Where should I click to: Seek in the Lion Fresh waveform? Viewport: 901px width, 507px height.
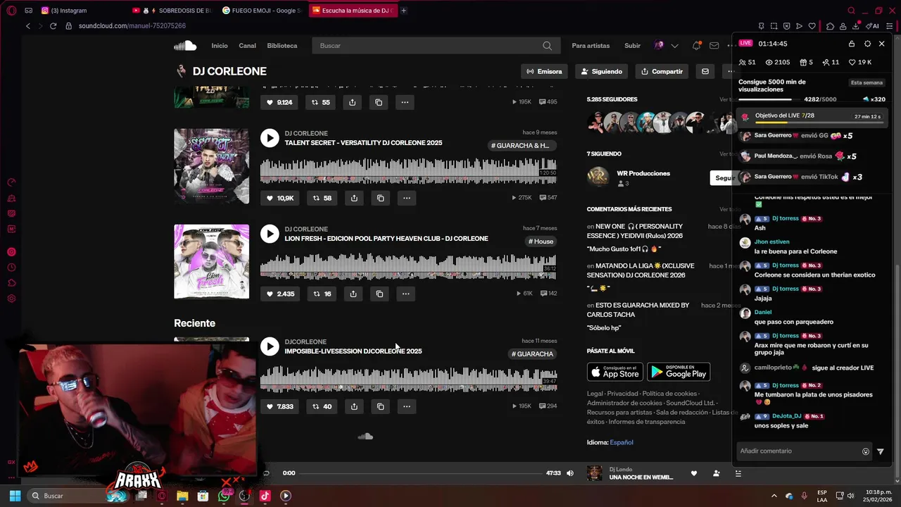pos(408,267)
